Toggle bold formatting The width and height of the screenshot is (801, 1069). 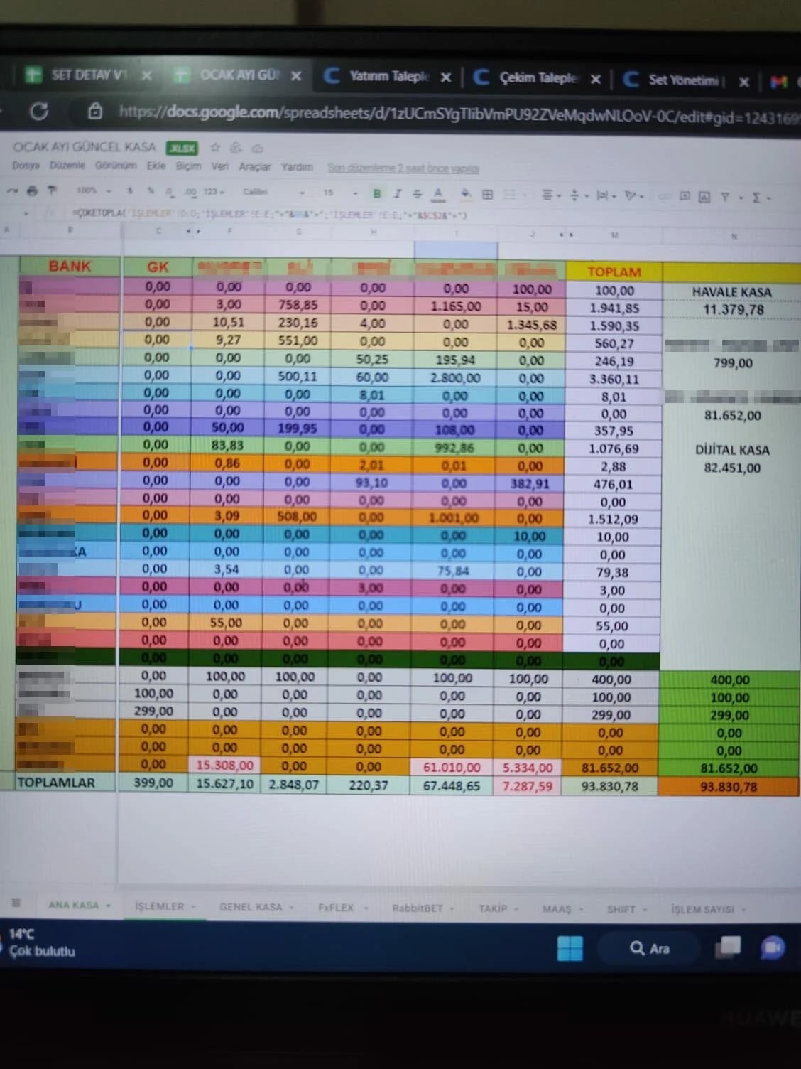click(x=377, y=193)
